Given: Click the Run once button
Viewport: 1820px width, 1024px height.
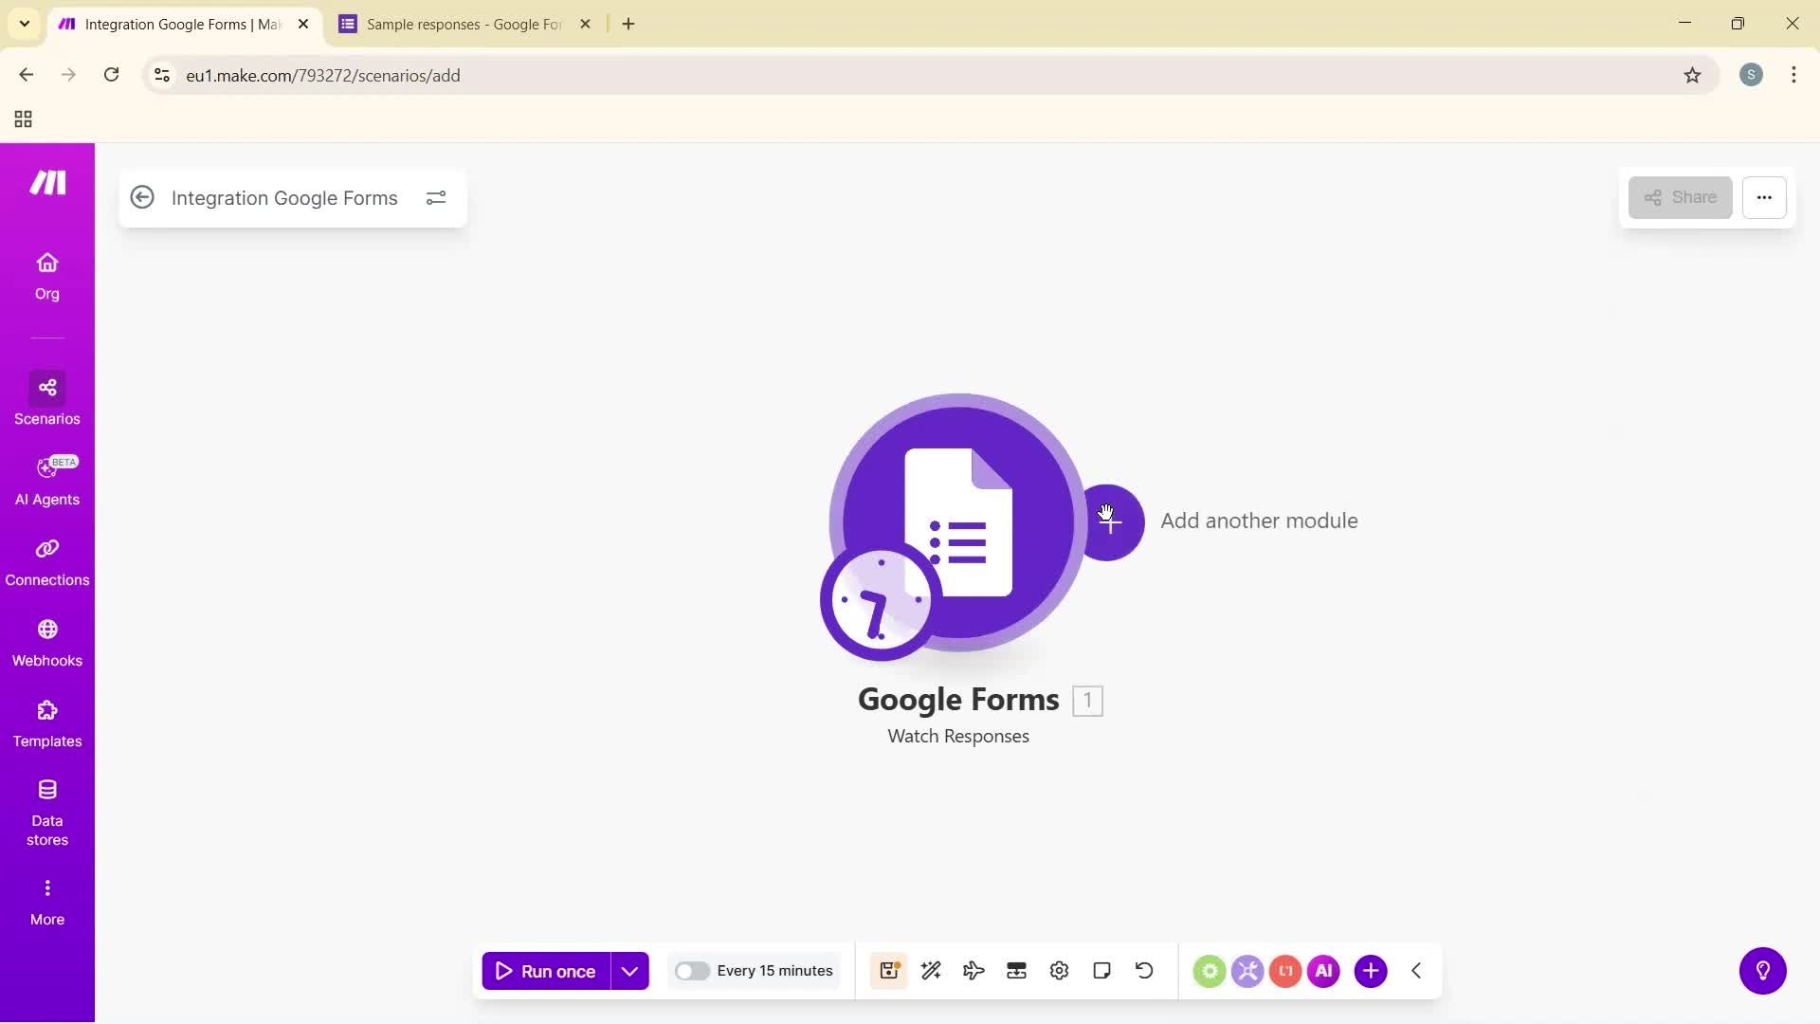Looking at the screenshot, I should pos(550,970).
